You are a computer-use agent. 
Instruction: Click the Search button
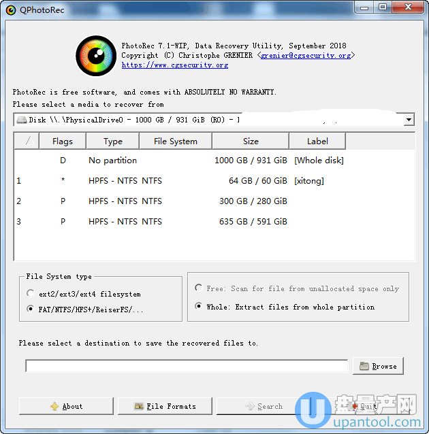[x=264, y=406]
